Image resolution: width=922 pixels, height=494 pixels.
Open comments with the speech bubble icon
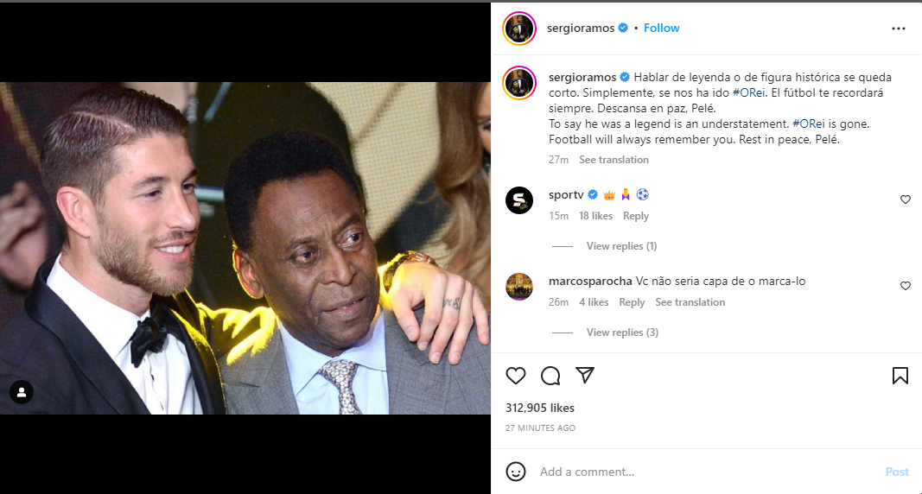point(550,376)
